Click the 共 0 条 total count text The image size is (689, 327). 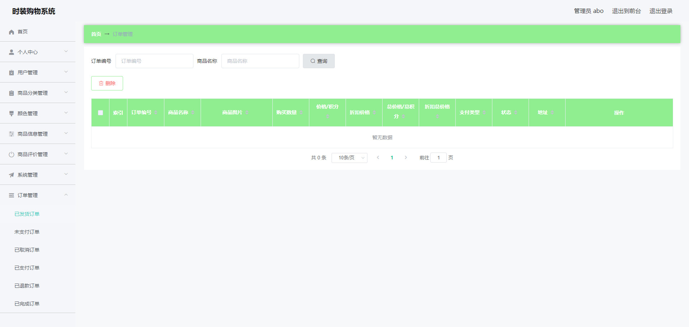tap(319, 158)
